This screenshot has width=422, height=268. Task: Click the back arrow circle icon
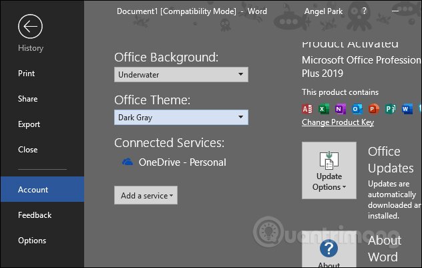click(30, 26)
